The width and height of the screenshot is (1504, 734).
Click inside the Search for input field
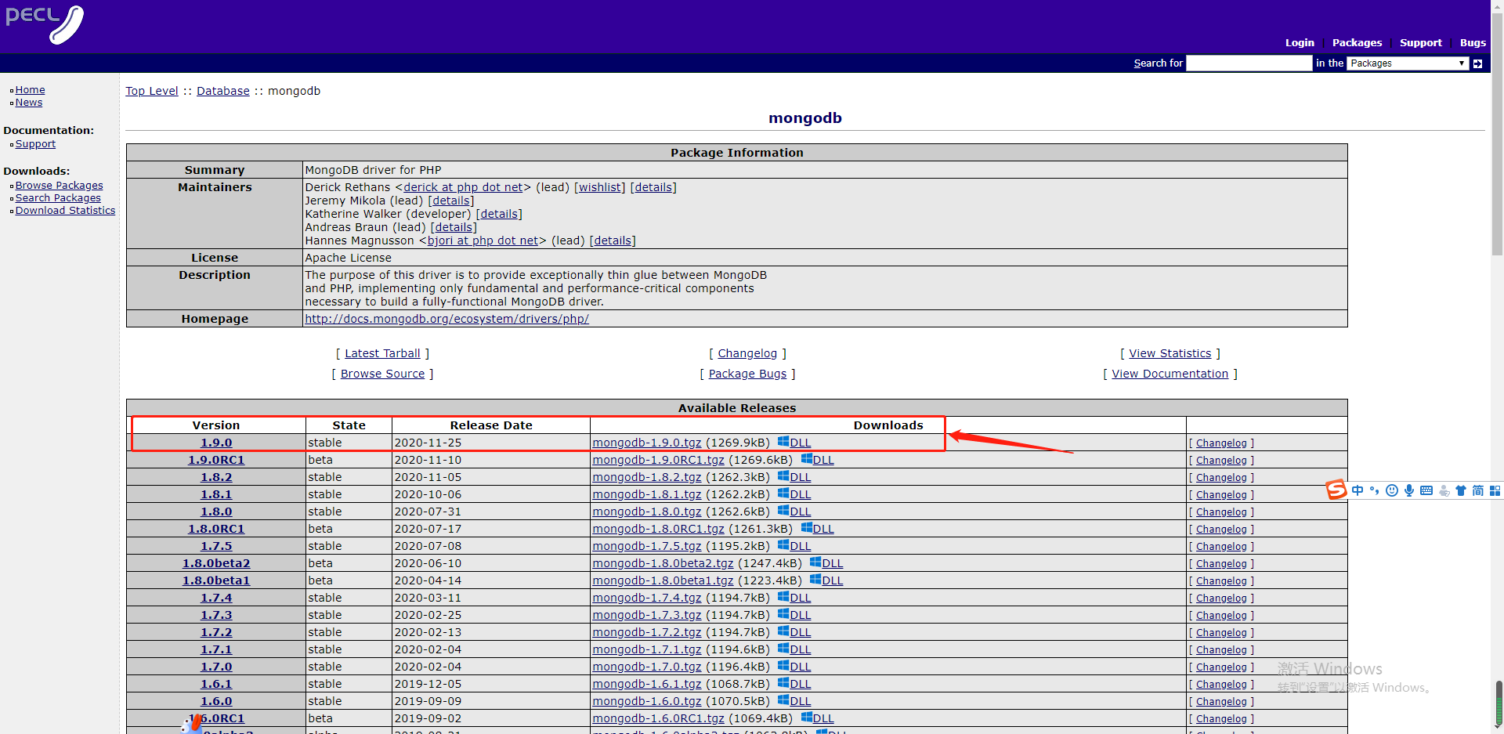1249,63
